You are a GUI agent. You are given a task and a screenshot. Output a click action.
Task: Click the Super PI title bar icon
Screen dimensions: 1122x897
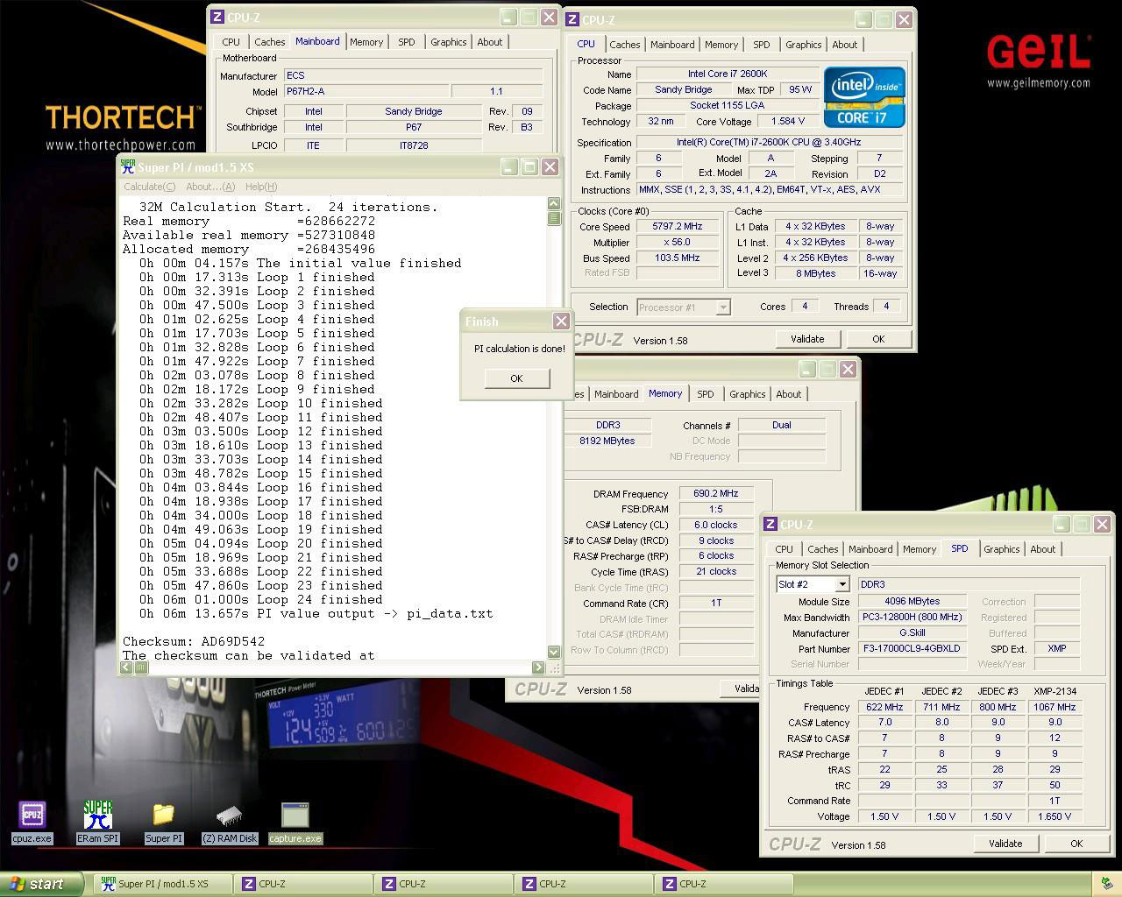pos(128,167)
